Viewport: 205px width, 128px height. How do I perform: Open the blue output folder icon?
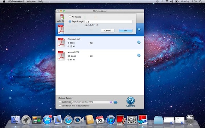pos(115,102)
